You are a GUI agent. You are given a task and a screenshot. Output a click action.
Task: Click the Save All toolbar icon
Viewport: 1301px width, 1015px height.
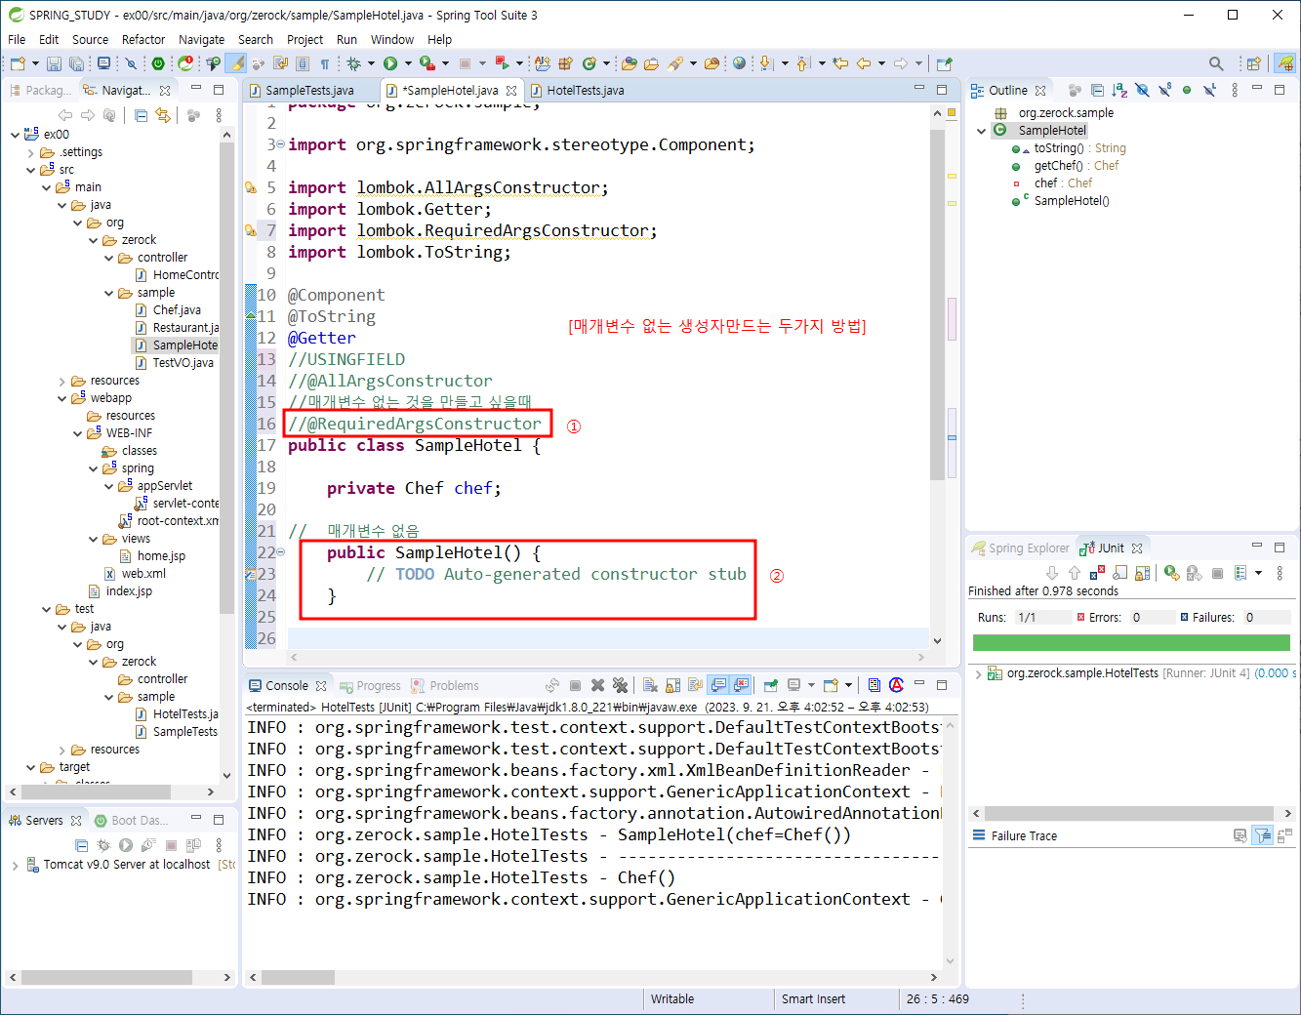click(76, 63)
